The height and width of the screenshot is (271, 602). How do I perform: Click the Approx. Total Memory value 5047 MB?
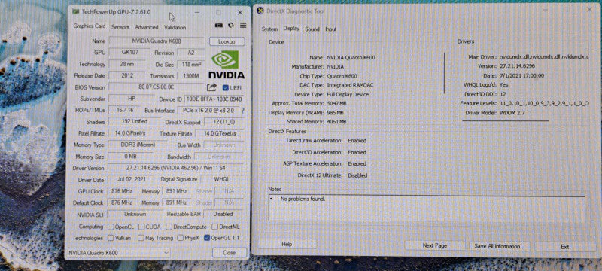point(336,104)
